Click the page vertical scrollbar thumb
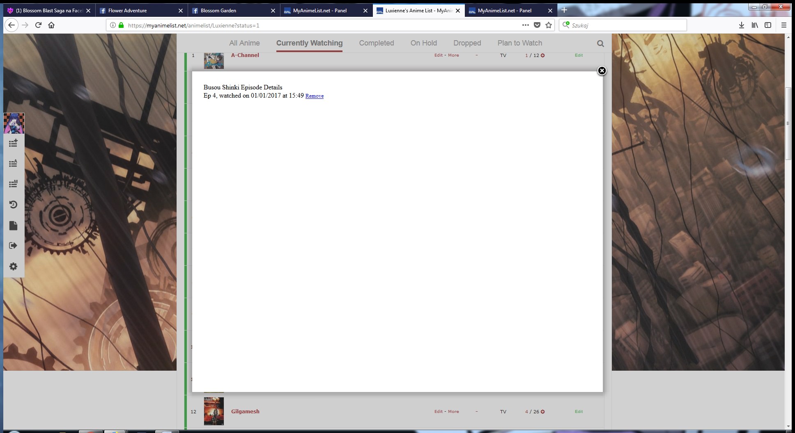Screen dimensions: 795x433 [788, 123]
